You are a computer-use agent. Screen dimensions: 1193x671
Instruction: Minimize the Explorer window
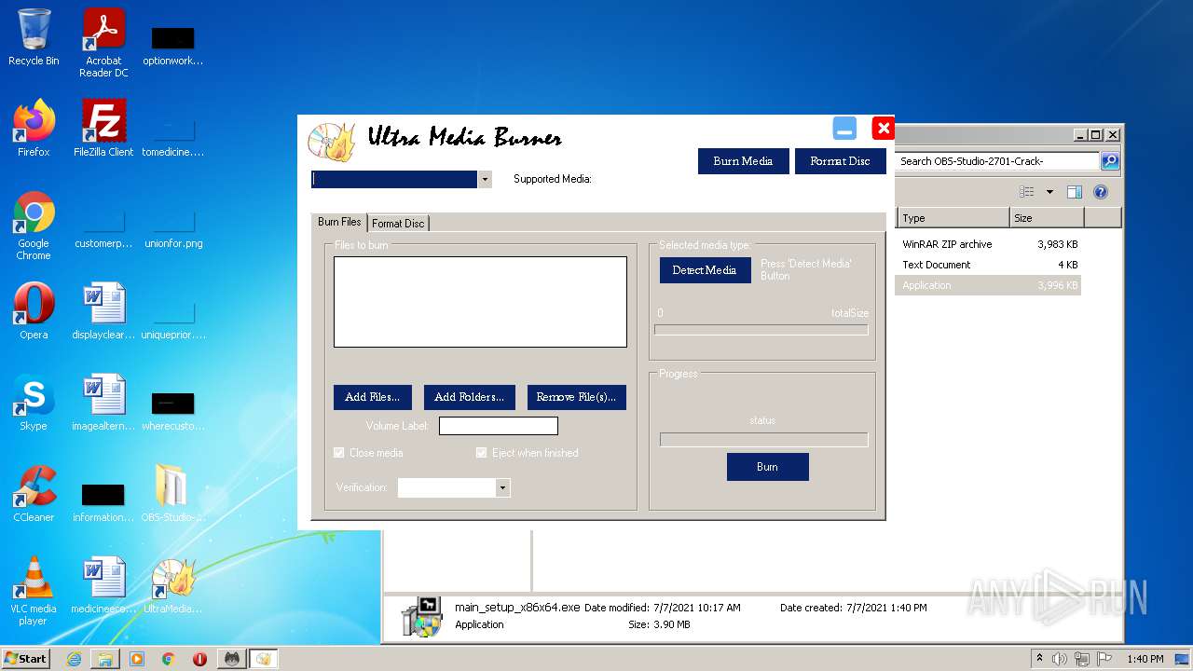[x=1080, y=135]
